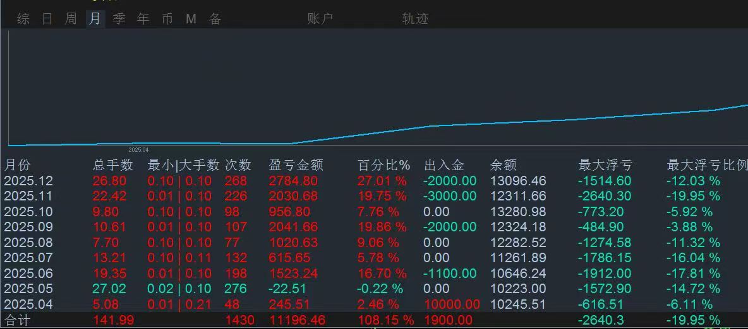Click total max floating loss -2640.3
748x329 pixels.
point(601,320)
